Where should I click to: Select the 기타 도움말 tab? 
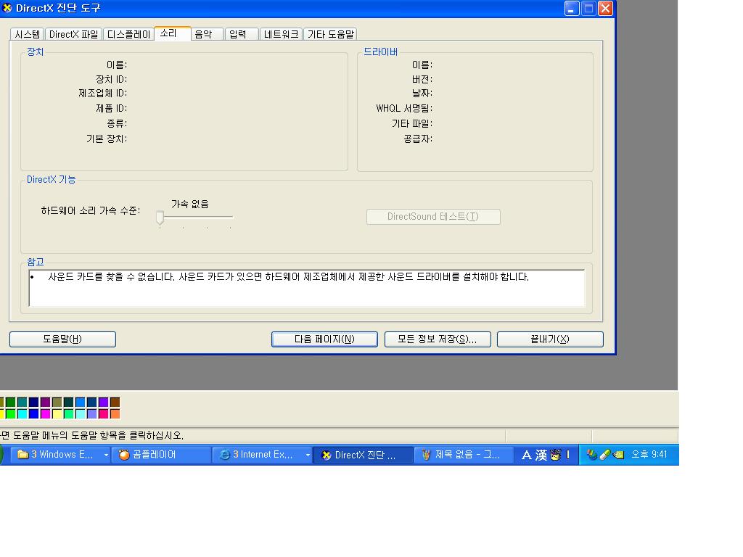point(330,34)
